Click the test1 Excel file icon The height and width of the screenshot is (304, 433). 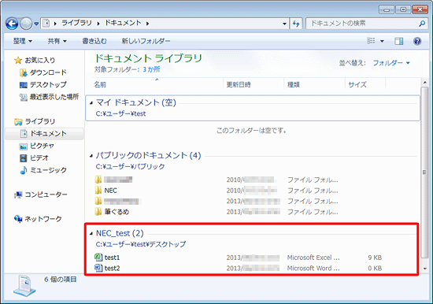[x=98, y=258]
